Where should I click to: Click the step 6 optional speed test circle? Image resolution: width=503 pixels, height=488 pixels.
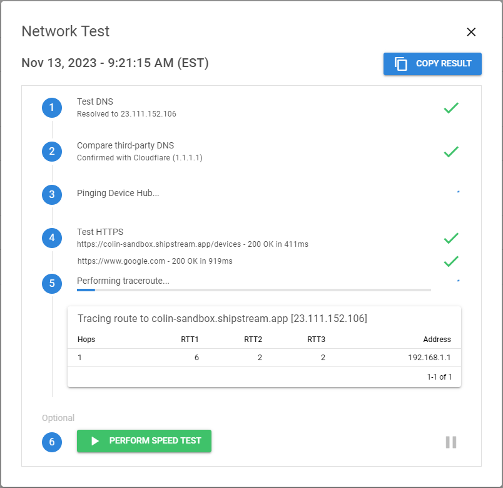click(x=52, y=442)
